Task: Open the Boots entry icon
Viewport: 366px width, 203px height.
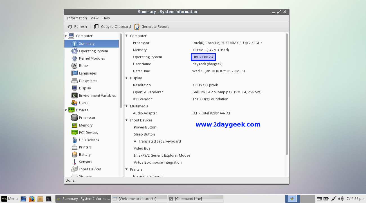Action: [x=74, y=66]
